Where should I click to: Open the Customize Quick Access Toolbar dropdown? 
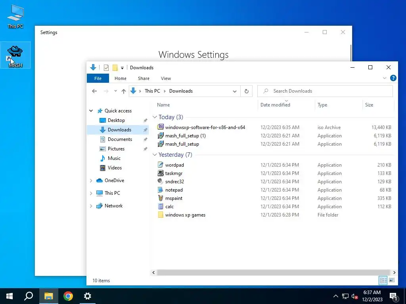pyautogui.click(x=122, y=68)
